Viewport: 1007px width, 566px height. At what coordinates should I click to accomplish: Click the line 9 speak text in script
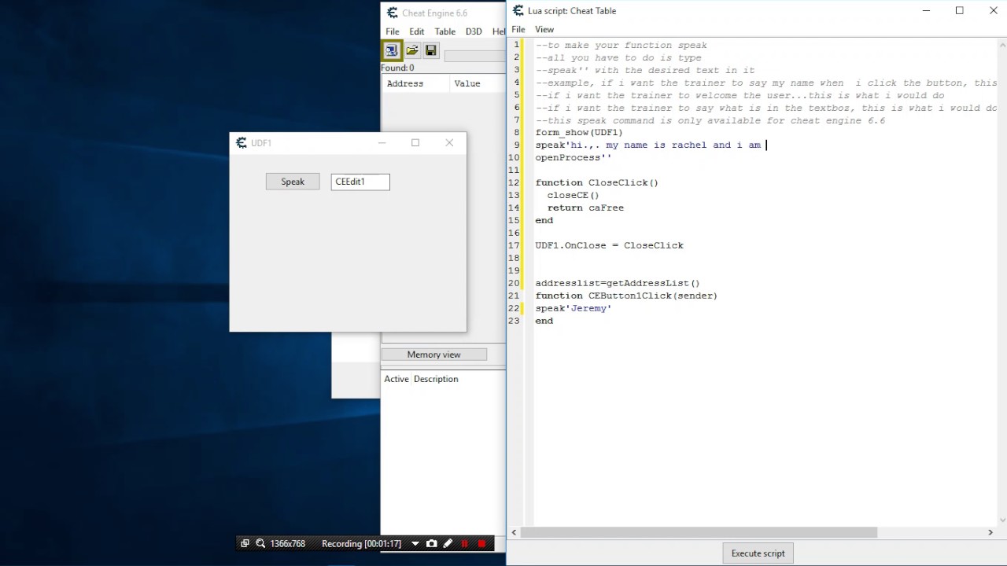click(x=648, y=145)
